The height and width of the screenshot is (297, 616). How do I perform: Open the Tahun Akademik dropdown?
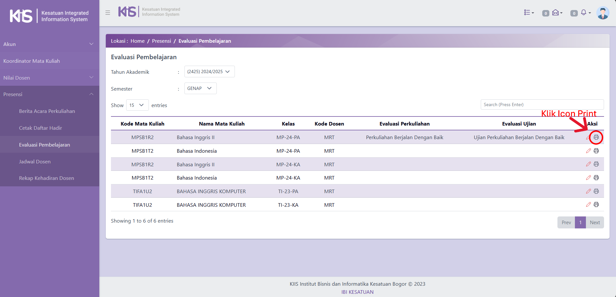click(x=209, y=71)
